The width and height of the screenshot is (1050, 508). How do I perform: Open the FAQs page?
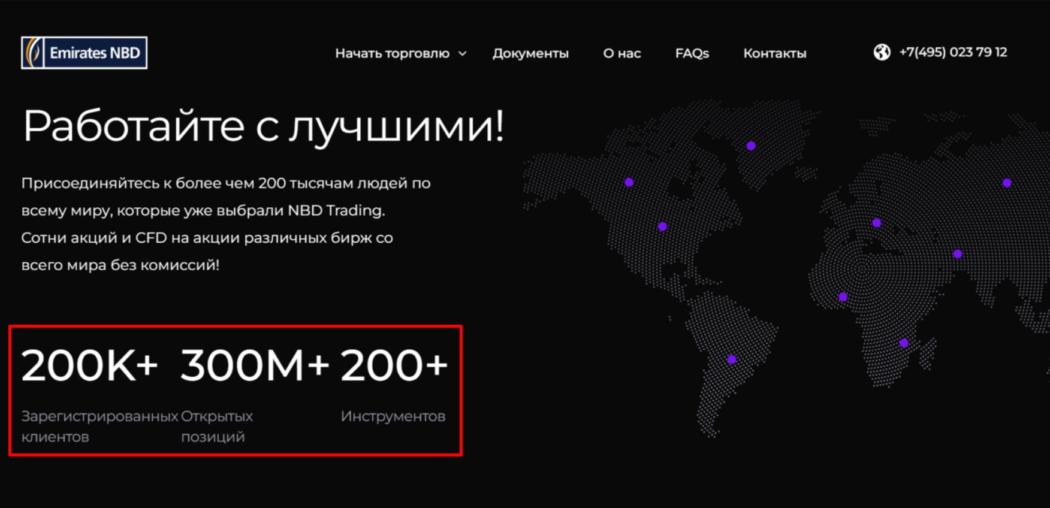[x=692, y=53]
